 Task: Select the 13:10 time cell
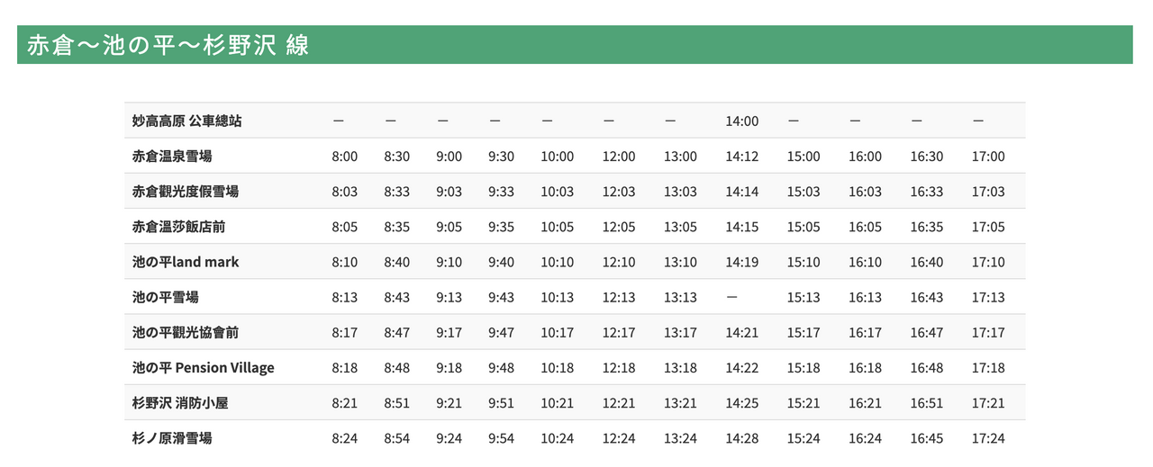coord(680,262)
